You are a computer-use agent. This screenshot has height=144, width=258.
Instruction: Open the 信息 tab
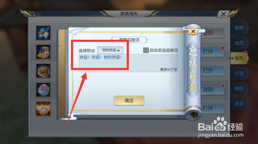pos(239,28)
